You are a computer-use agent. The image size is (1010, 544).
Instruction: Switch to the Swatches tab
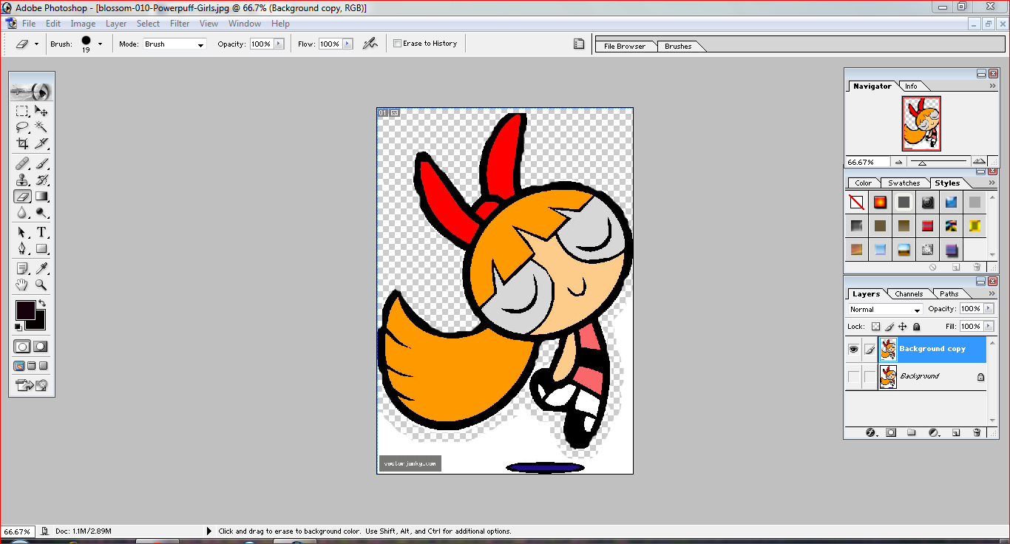pos(904,183)
